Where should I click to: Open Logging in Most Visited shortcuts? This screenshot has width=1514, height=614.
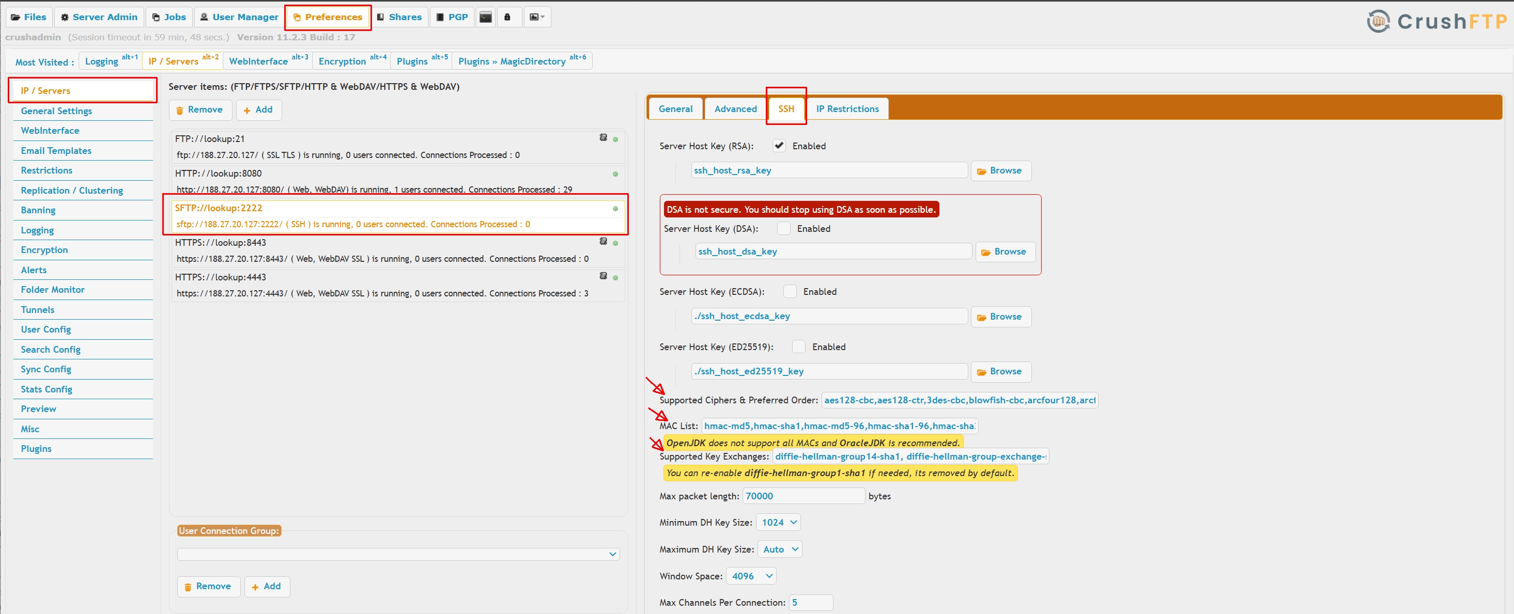(x=111, y=60)
